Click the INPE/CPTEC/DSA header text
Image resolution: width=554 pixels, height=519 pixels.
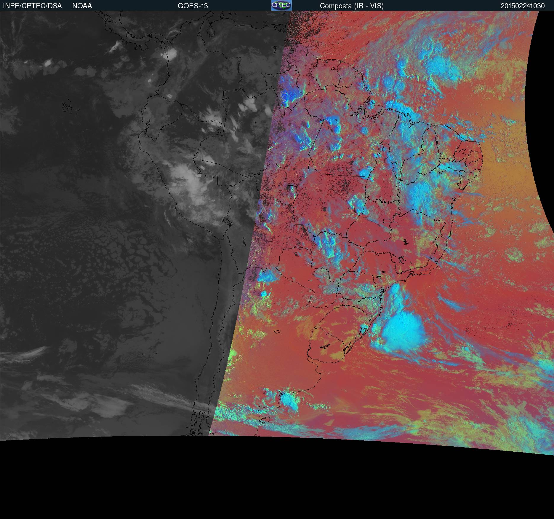32,6
